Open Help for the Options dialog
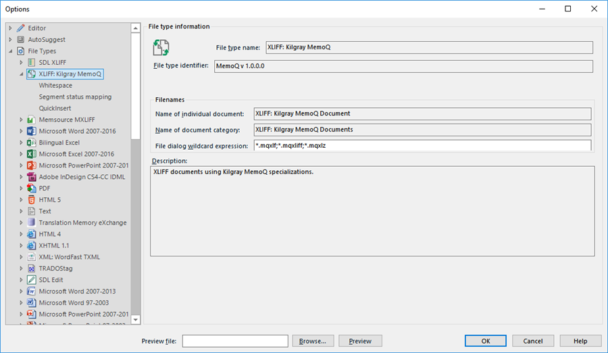This screenshot has height=353, width=608. point(580,341)
